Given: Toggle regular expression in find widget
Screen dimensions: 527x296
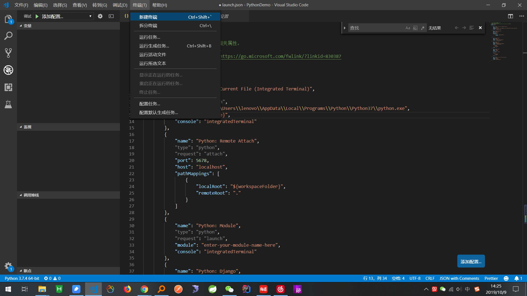Looking at the screenshot, I should [423, 28].
